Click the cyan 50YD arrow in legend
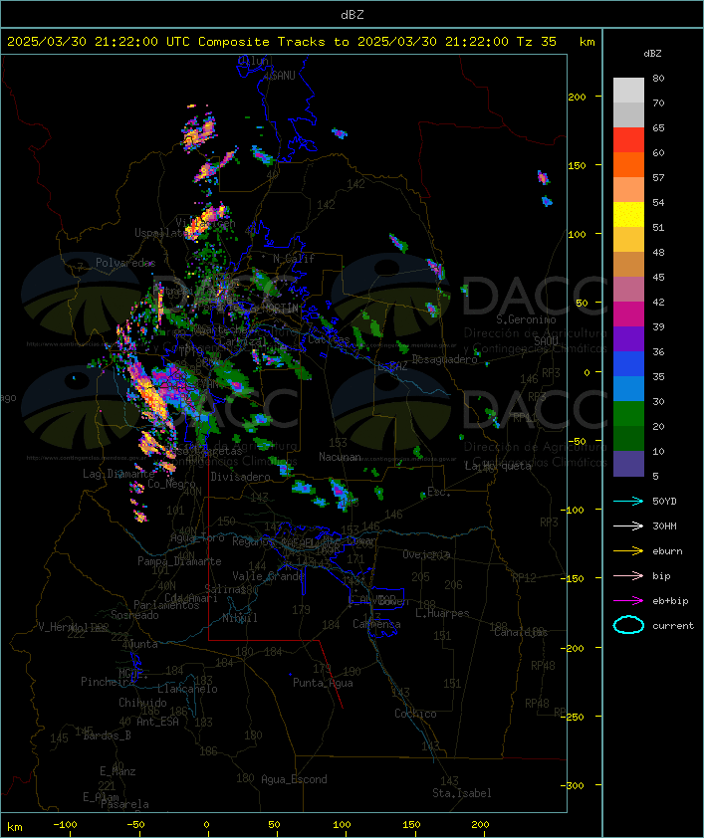 point(628,502)
